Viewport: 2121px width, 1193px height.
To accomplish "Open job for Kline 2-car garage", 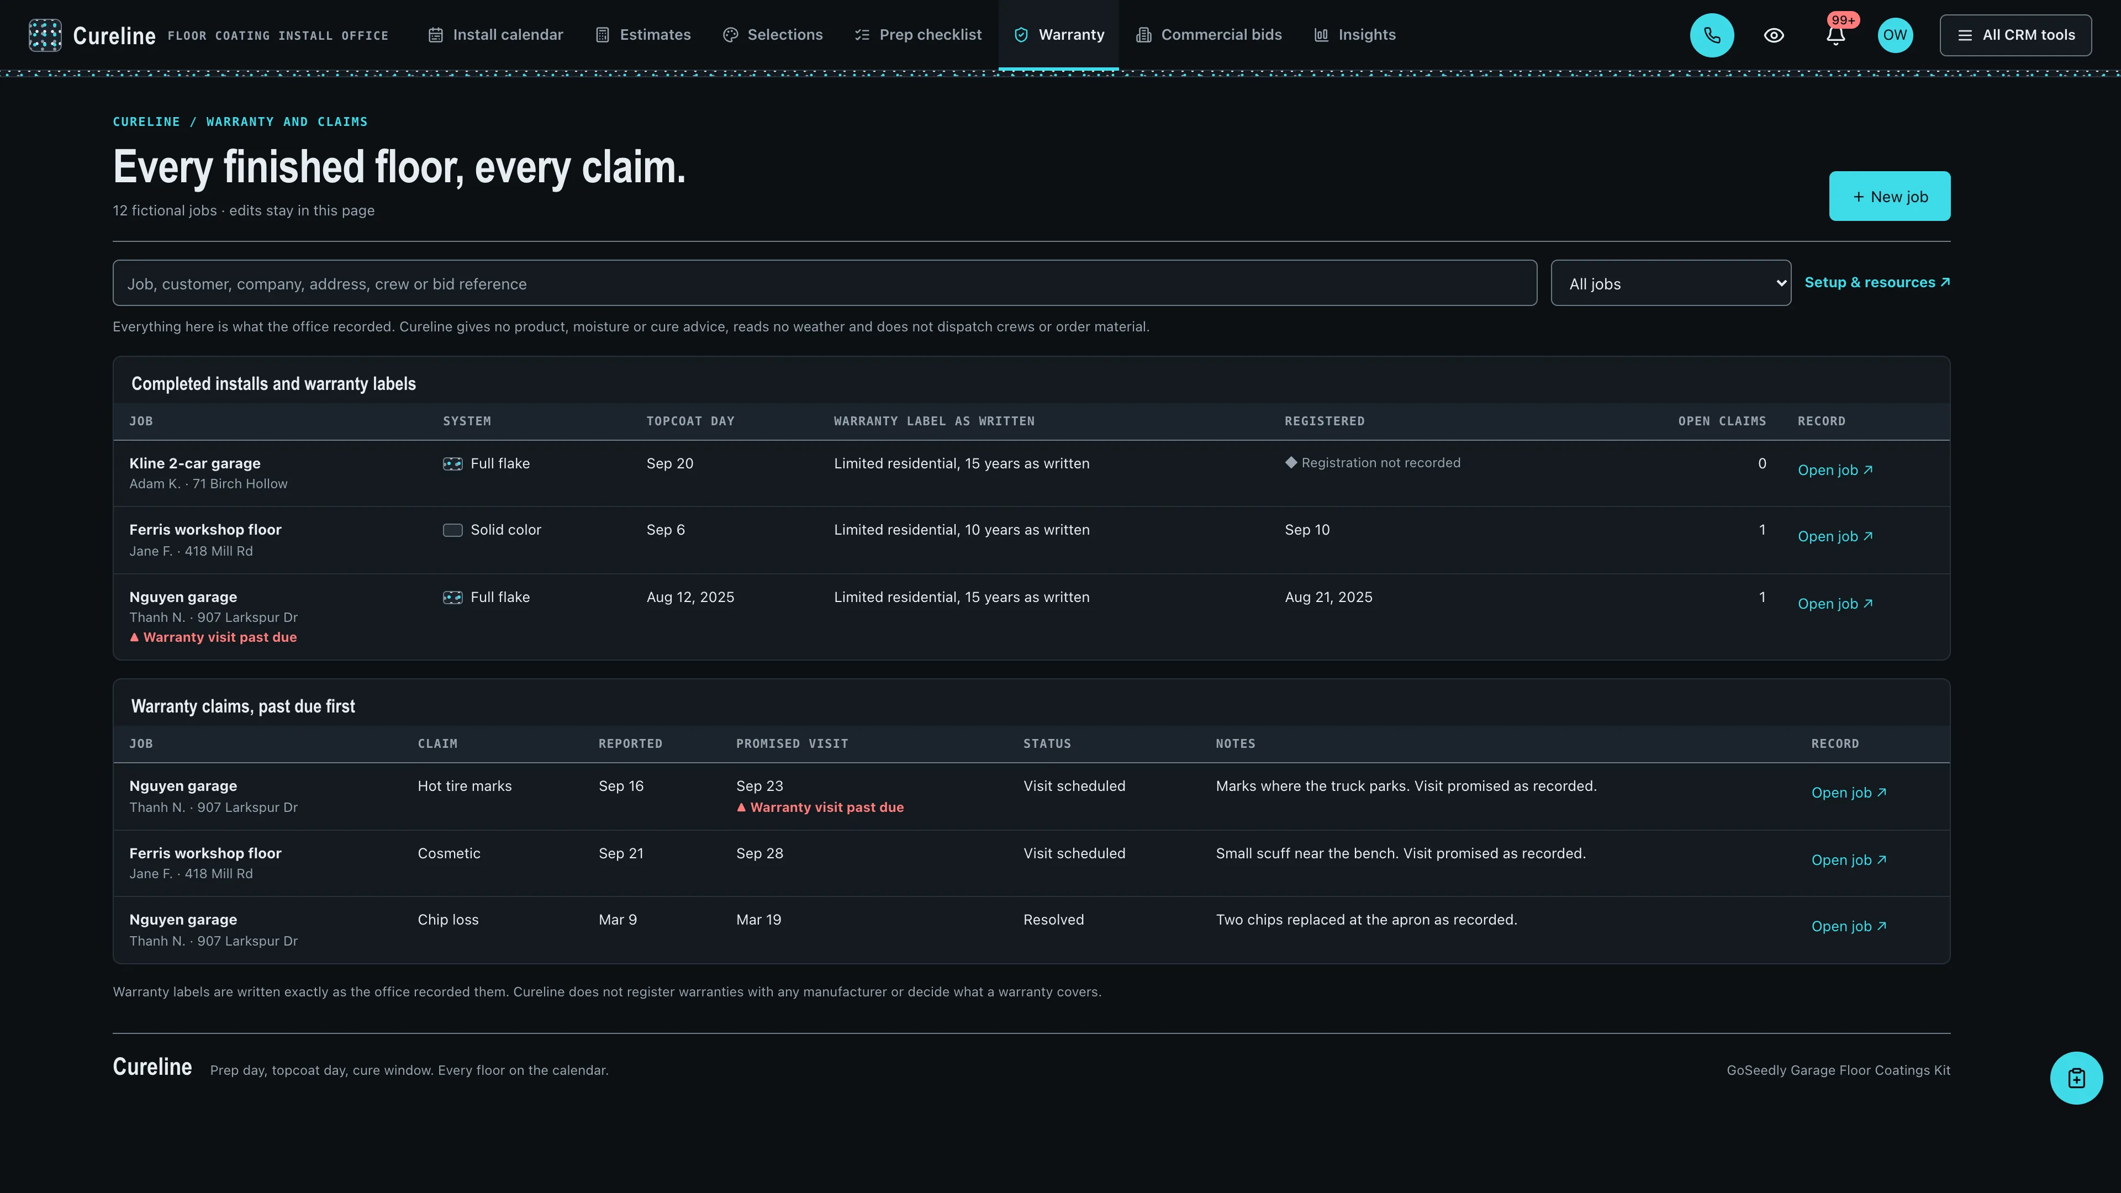I will coord(1835,470).
